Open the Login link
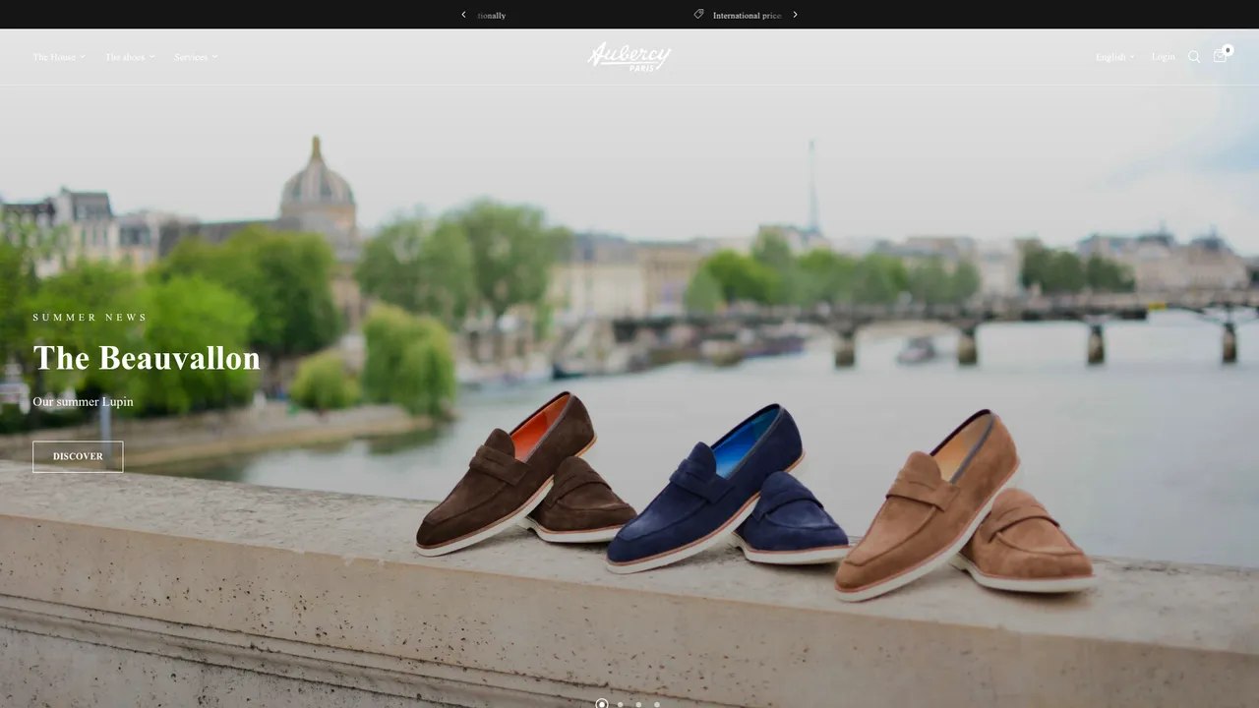This screenshot has width=1259, height=708. pyautogui.click(x=1164, y=57)
